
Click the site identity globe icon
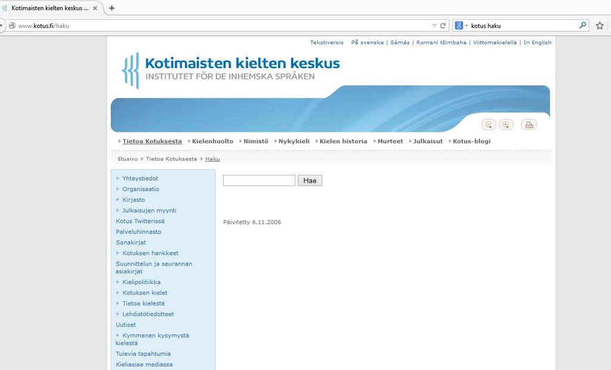[12, 26]
